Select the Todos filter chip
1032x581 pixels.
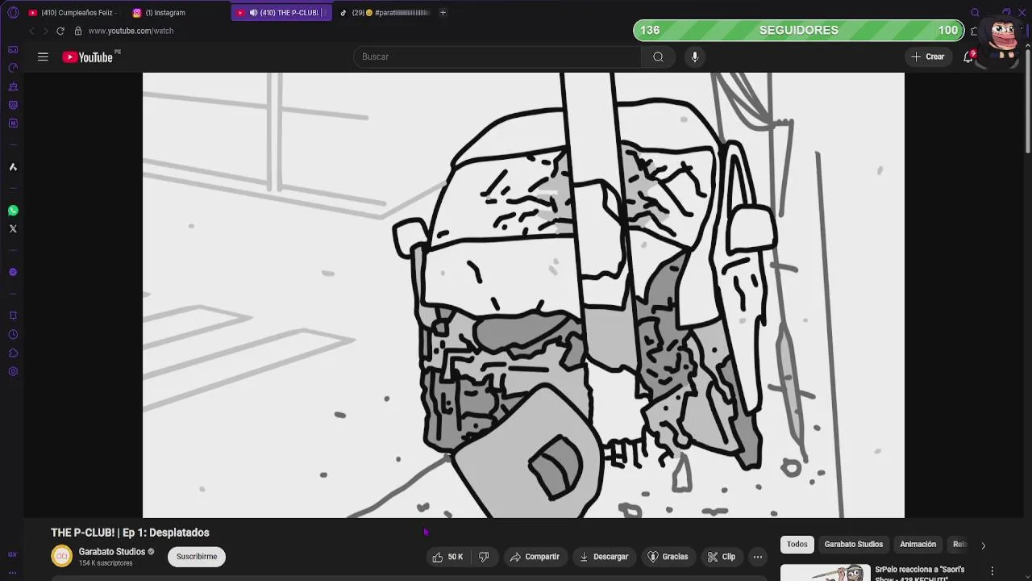pos(797,545)
